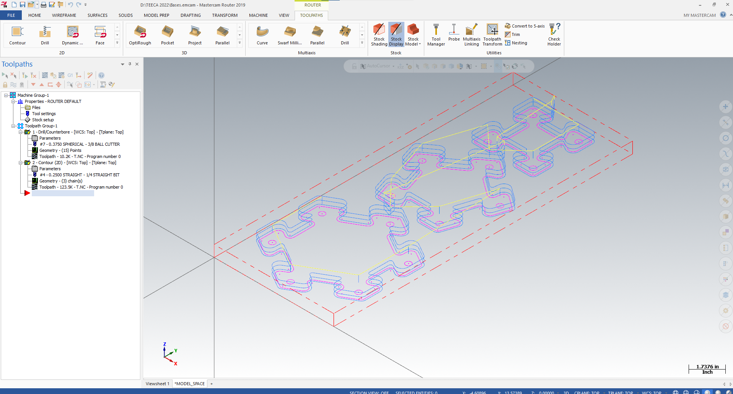Viewport: 733px width, 394px height.
Task: Select the Curve multiaxis toolpath
Action: click(262, 34)
